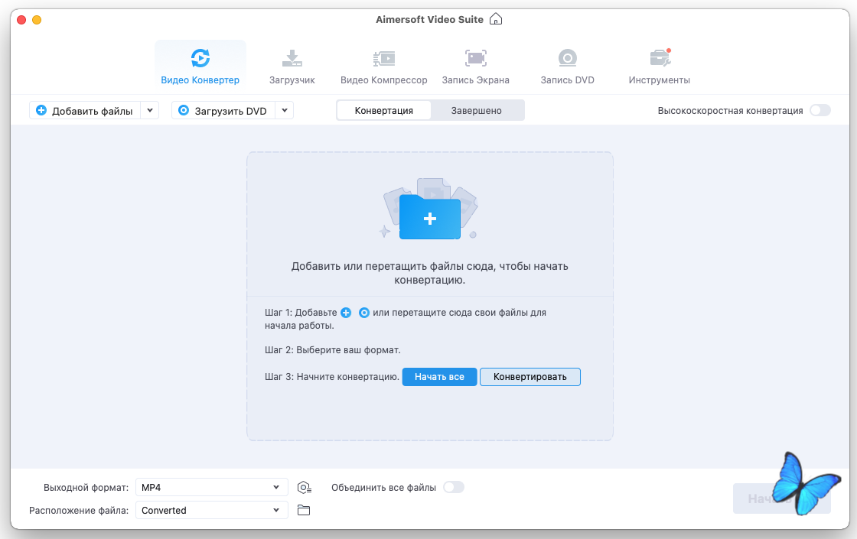Enable Высокоскоростная конвертация toggle
This screenshot has height=539, width=857.
point(820,111)
